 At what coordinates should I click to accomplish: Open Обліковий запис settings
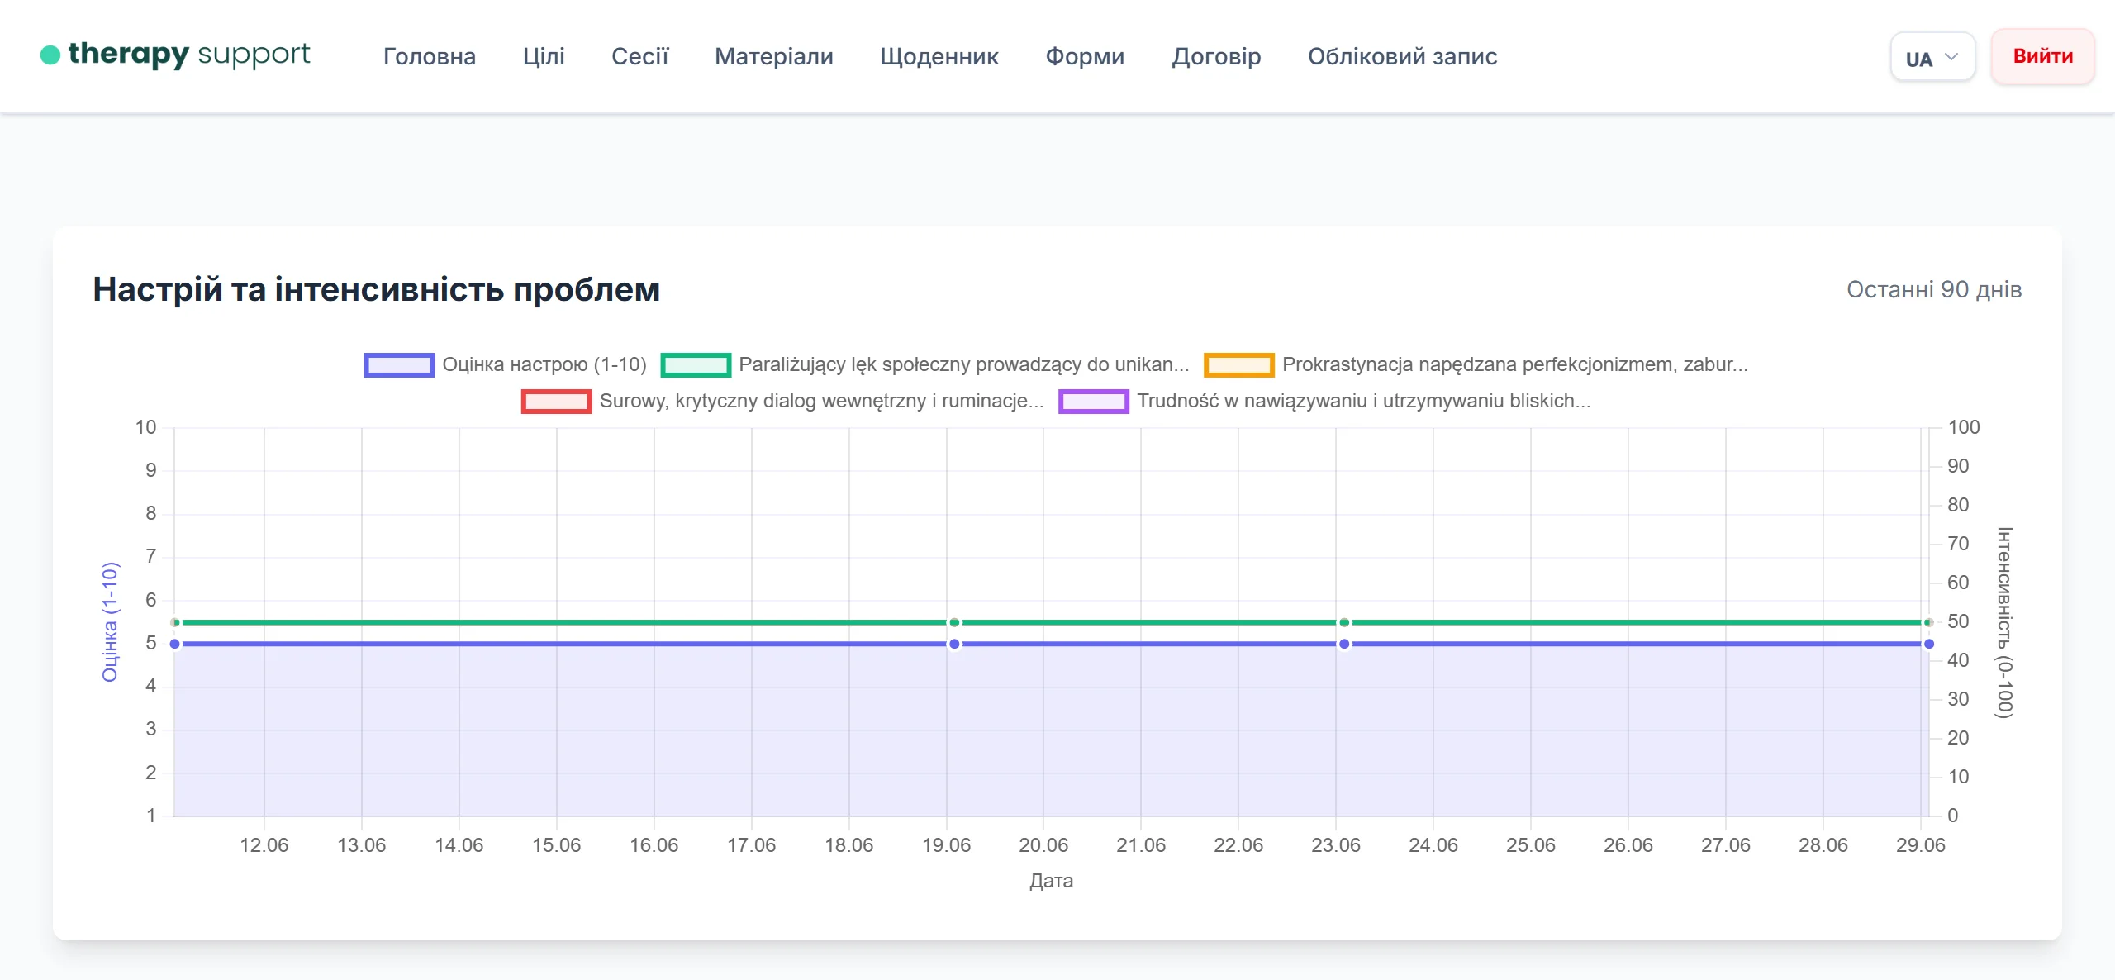(1402, 56)
